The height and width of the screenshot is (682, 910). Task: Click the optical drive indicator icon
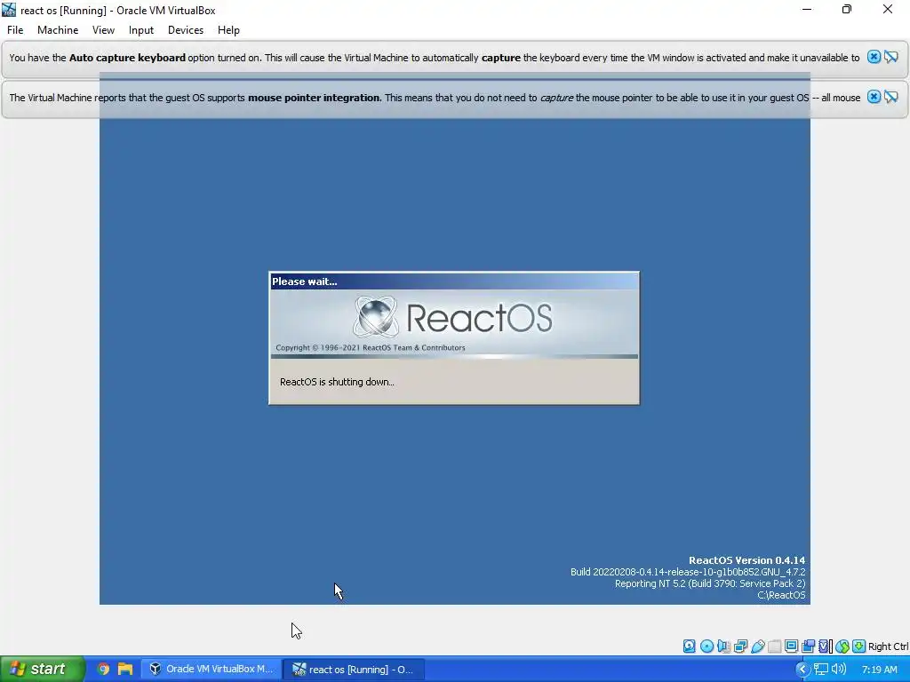point(706,646)
